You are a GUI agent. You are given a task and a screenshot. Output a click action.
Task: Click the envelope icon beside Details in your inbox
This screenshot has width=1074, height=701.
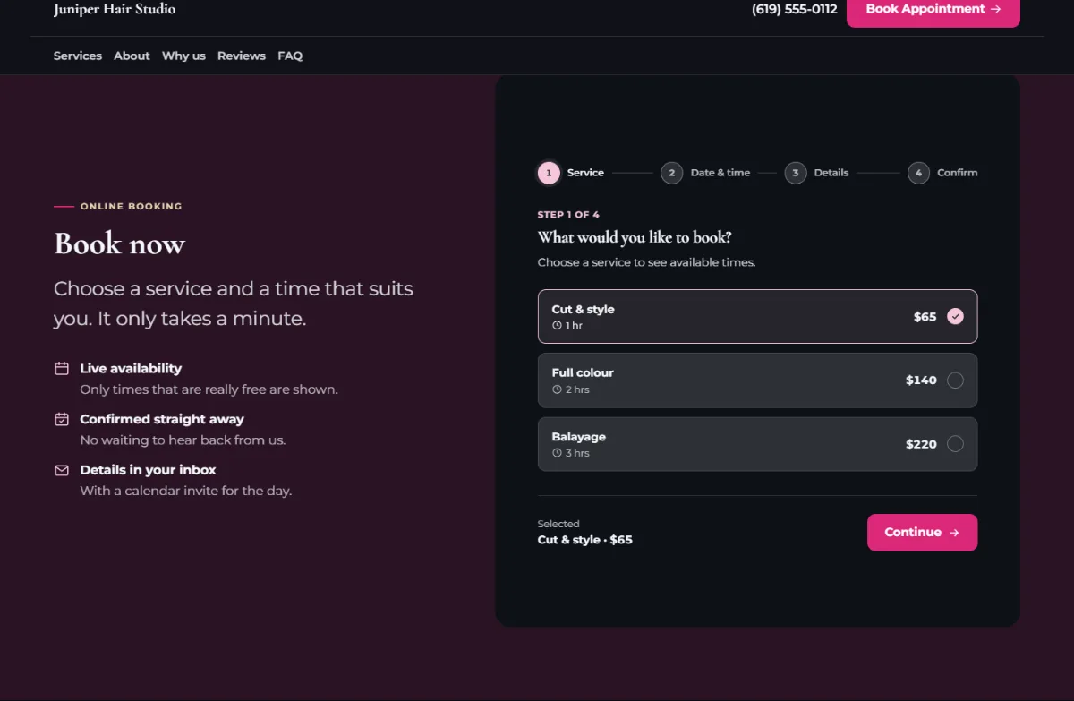[62, 470]
